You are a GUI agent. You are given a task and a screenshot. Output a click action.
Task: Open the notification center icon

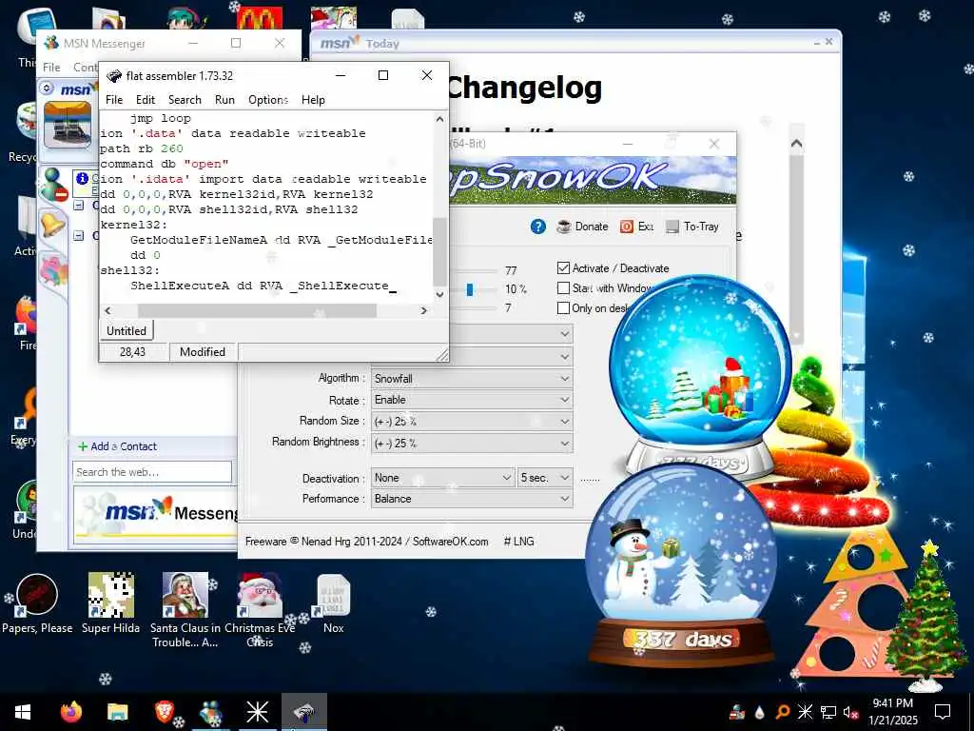coord(943,712)
